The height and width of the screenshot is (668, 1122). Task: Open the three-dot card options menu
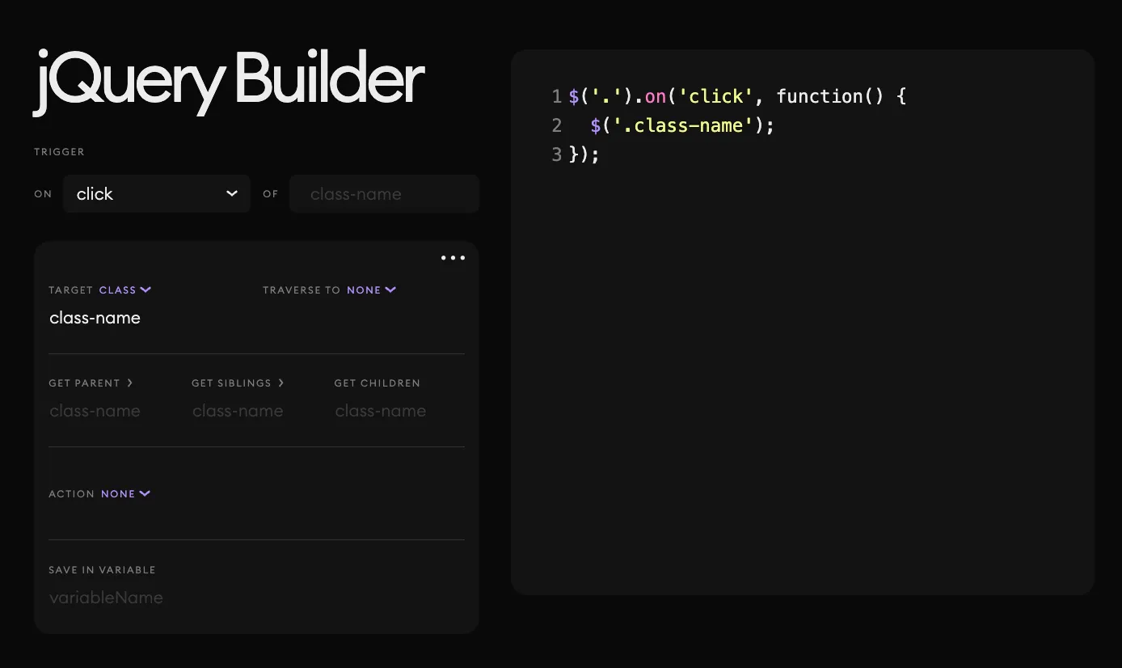pos(453,258)
